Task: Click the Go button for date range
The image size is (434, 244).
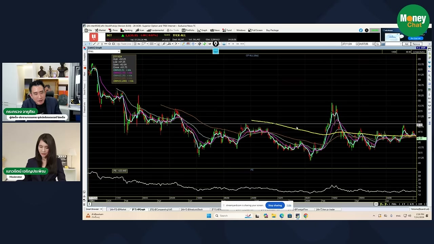Action: (378, 44)
